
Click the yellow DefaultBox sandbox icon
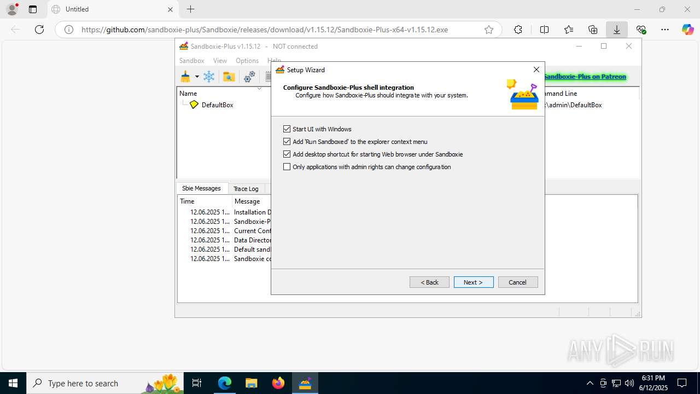point(194,105)
